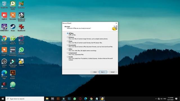Launch WhatsApp from the desktop

pyautogui.click(x=21, y=51)
